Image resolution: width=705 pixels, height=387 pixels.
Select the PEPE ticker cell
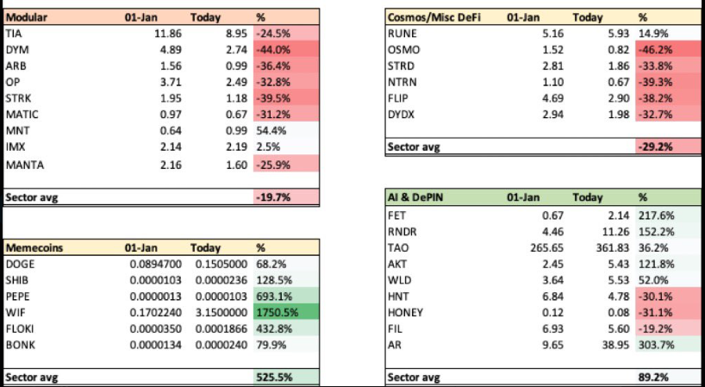click(19, 295)
